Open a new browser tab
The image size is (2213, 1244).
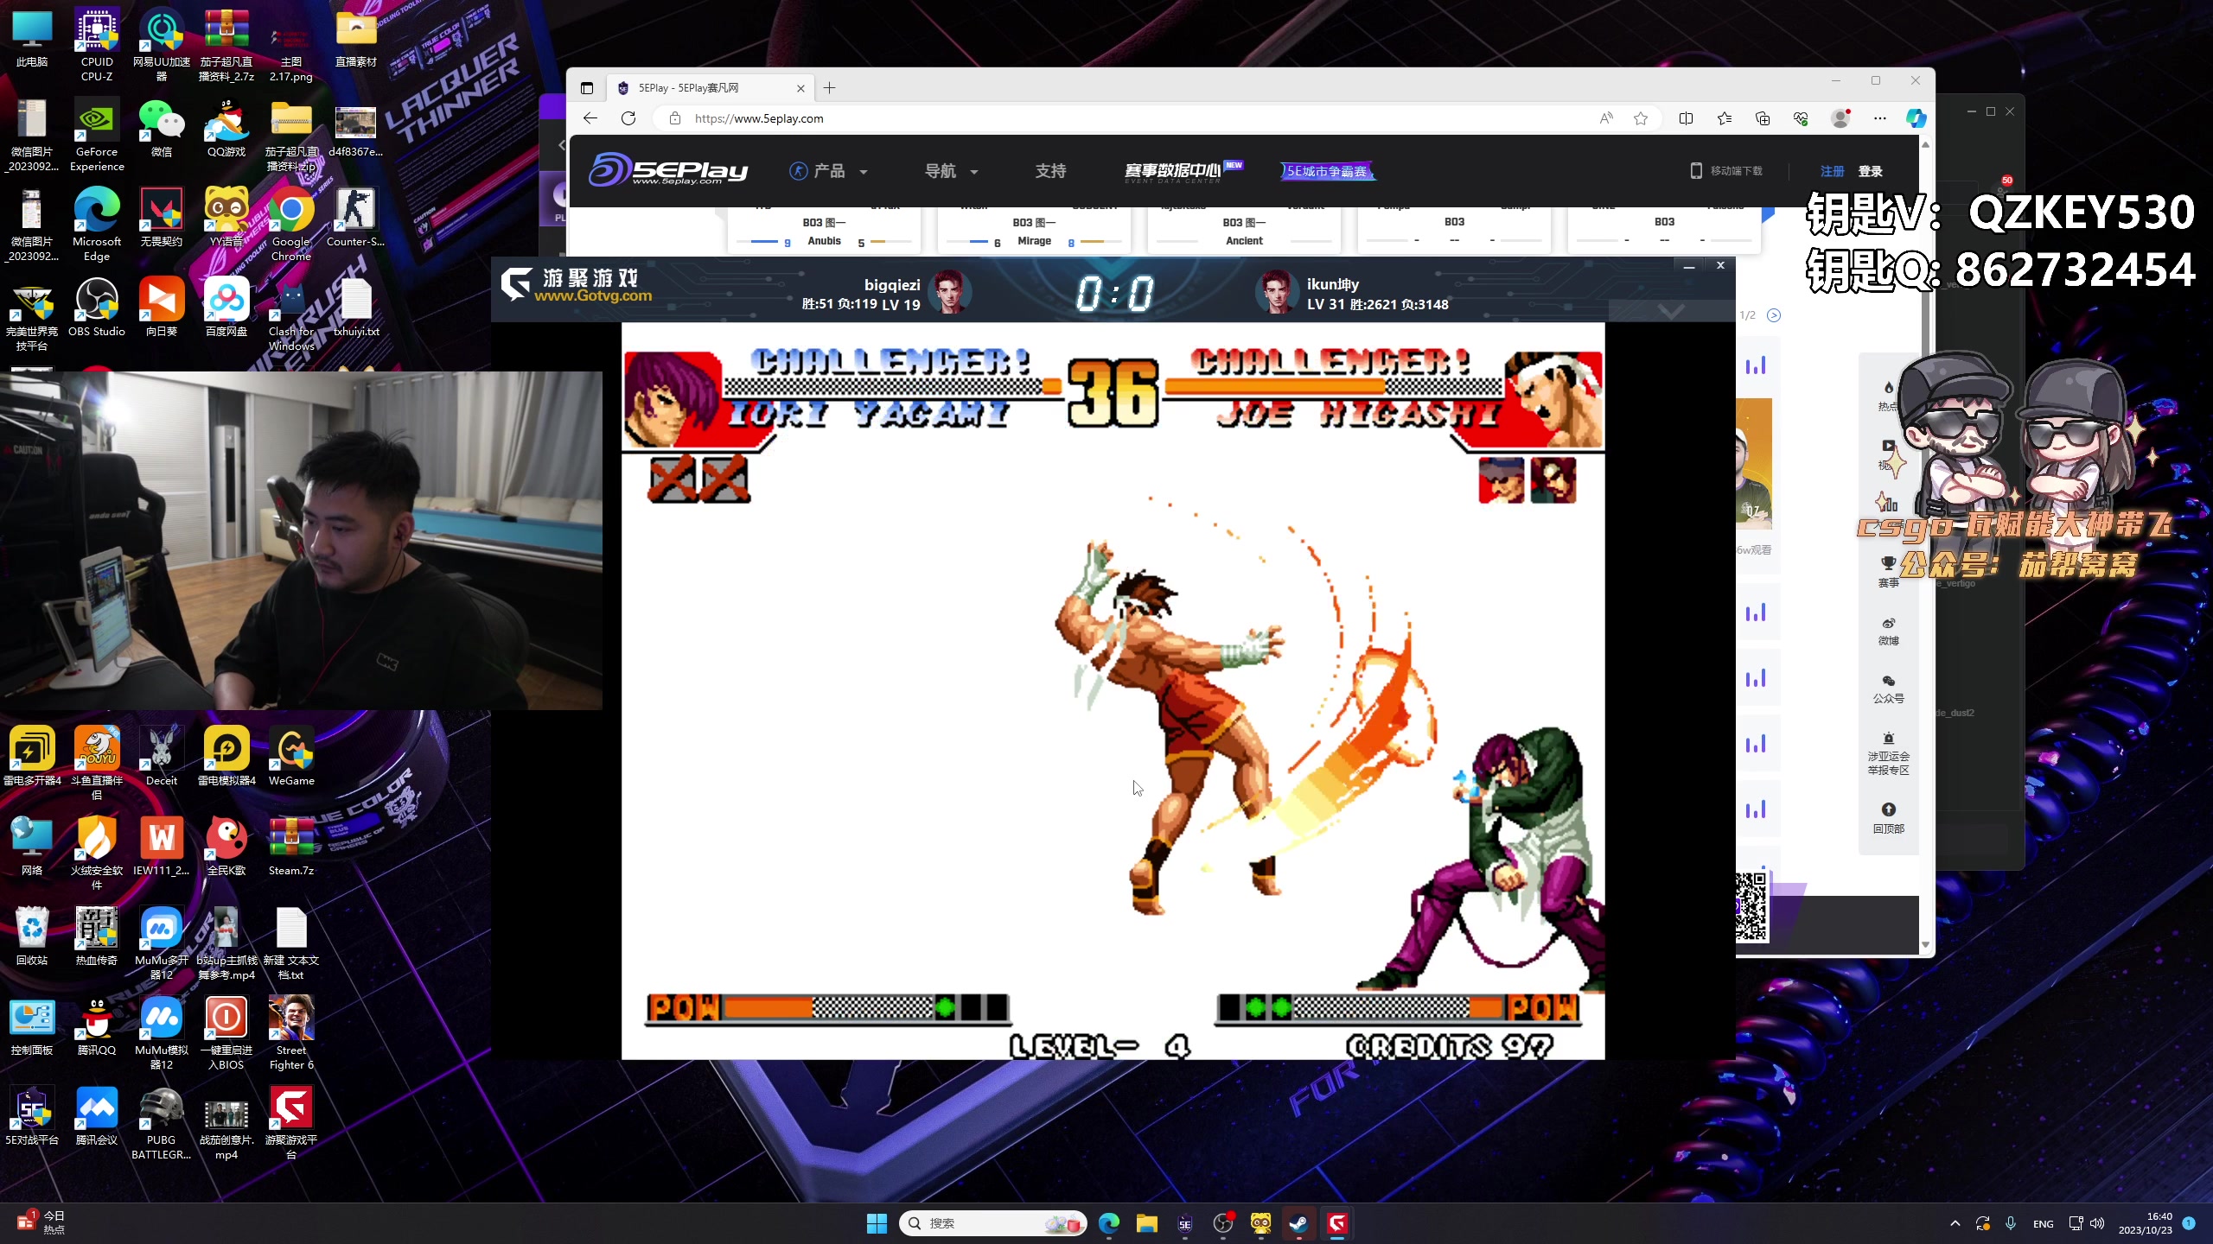click(829, 88)
